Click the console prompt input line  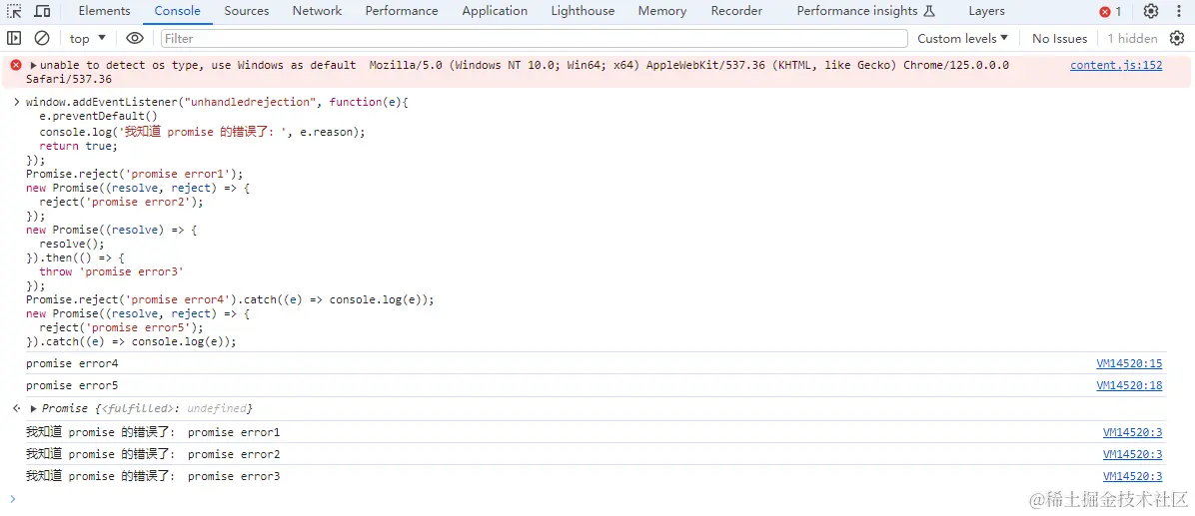coord(597,499)
